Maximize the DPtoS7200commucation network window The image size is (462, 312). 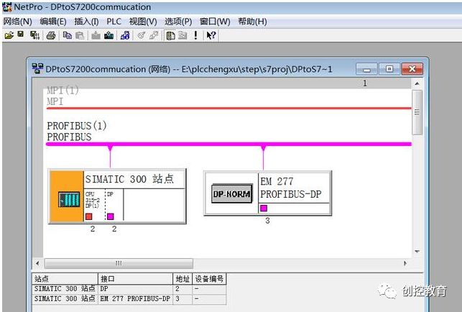(x=389, y=69)
